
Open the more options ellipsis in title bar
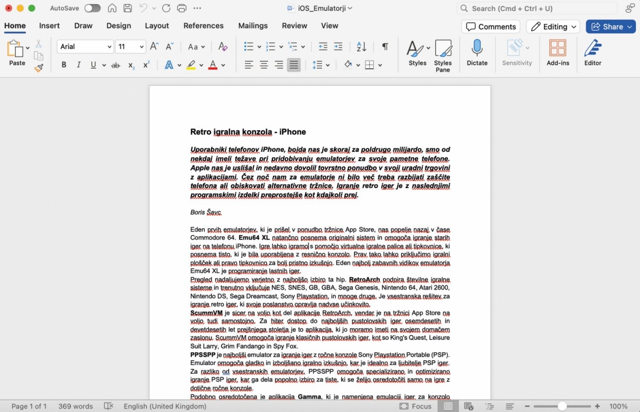click(x=197, y=9)
